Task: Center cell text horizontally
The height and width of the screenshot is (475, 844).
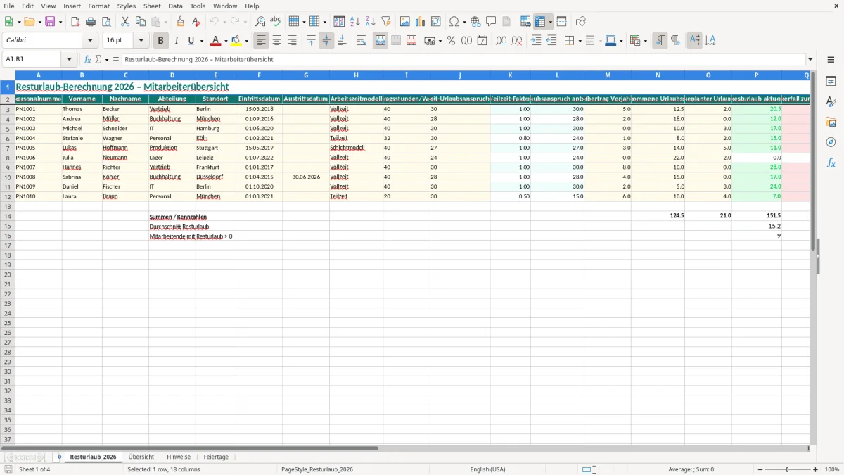Action: pyautogui.click(x=276, y=41)
